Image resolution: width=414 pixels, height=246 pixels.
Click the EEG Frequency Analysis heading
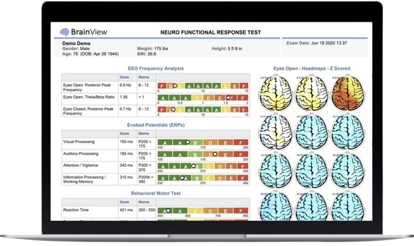coord(155,68)
